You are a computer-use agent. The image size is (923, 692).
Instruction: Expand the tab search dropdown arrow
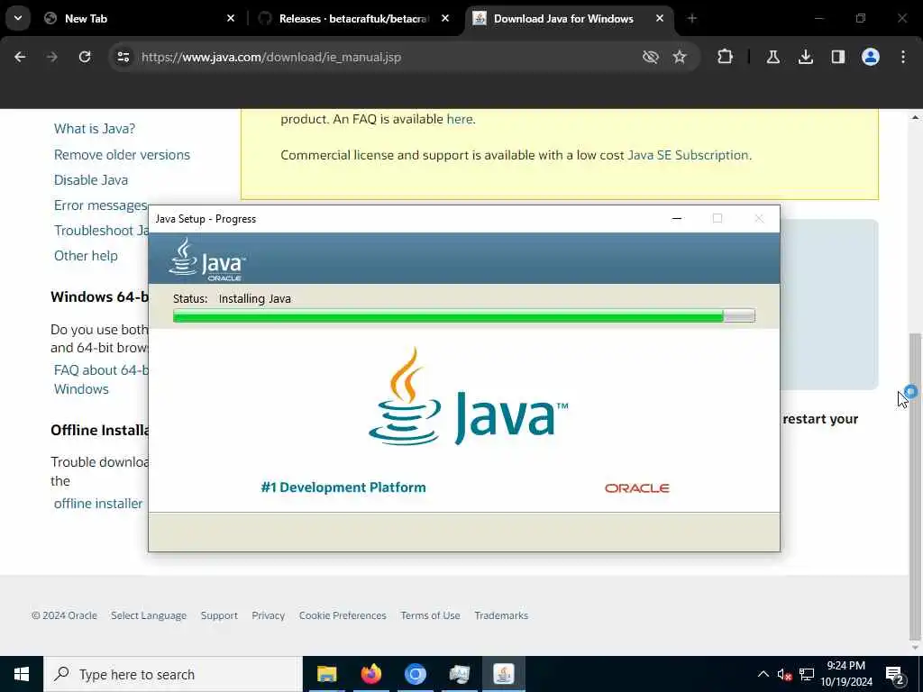tap(18, 18)
